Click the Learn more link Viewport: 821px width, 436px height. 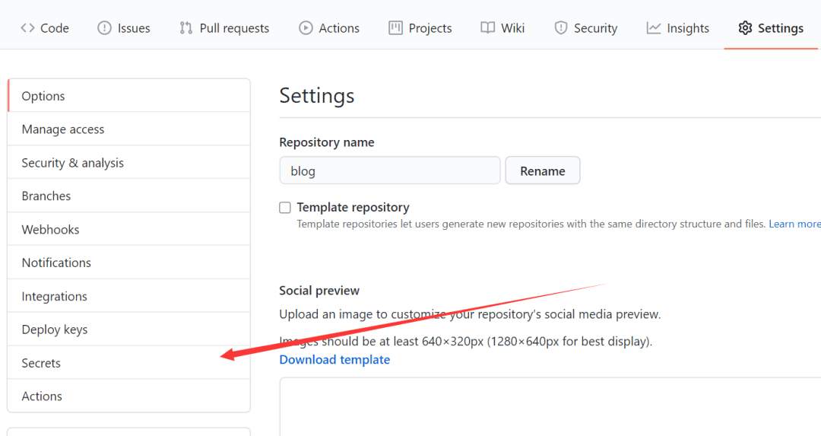point(794,224)
